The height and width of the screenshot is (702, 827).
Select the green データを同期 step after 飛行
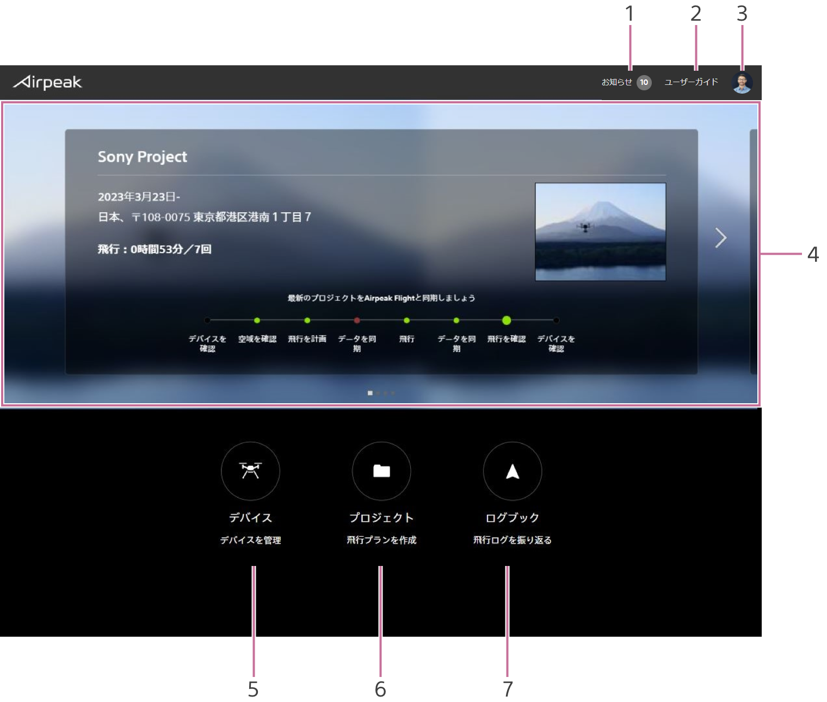(x=456, y=321)
